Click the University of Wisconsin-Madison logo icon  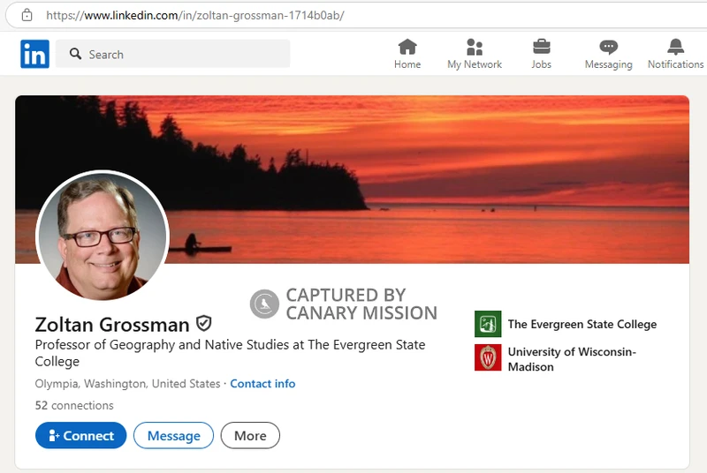pyautogui.click(x=488, y=357)
